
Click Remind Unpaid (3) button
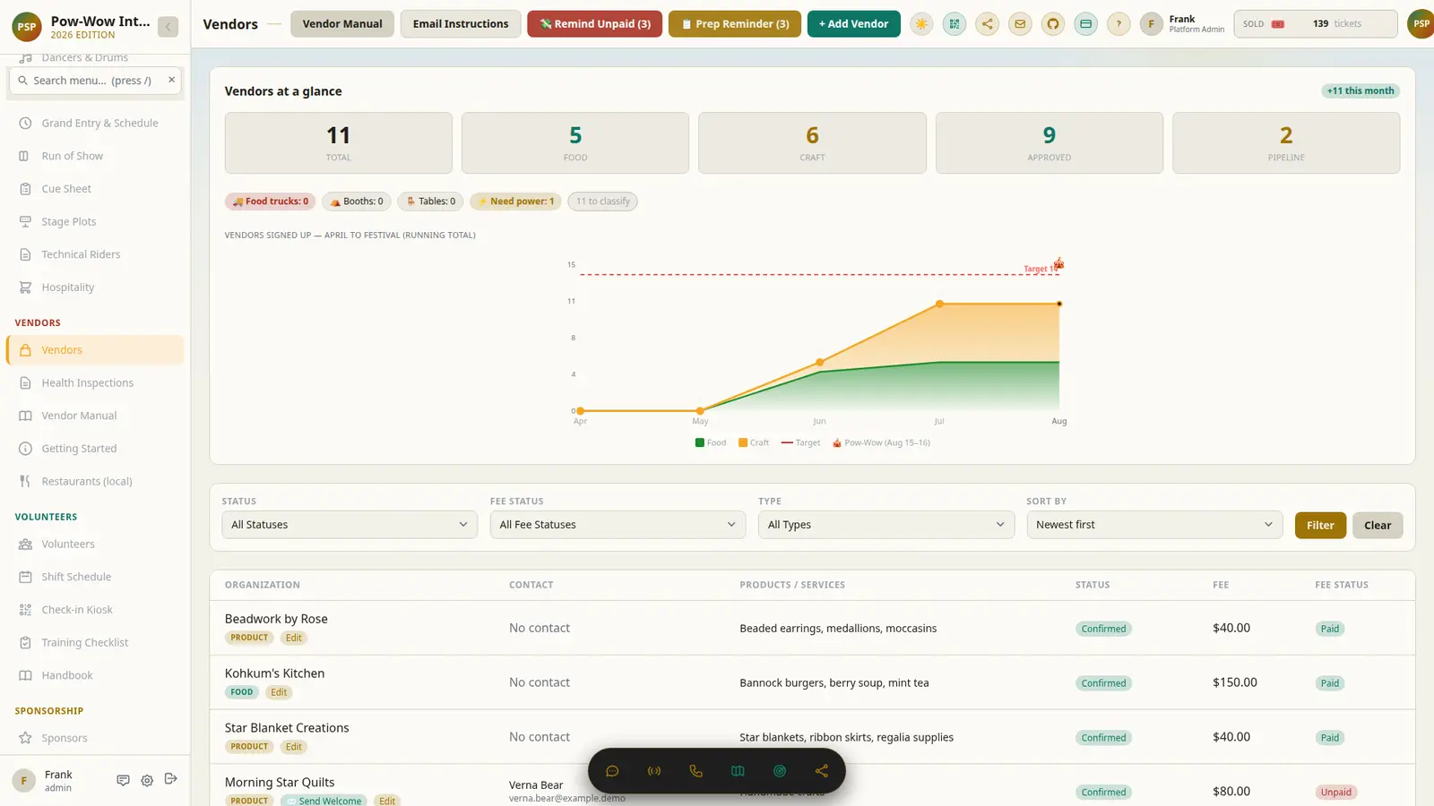pos(595,24)
